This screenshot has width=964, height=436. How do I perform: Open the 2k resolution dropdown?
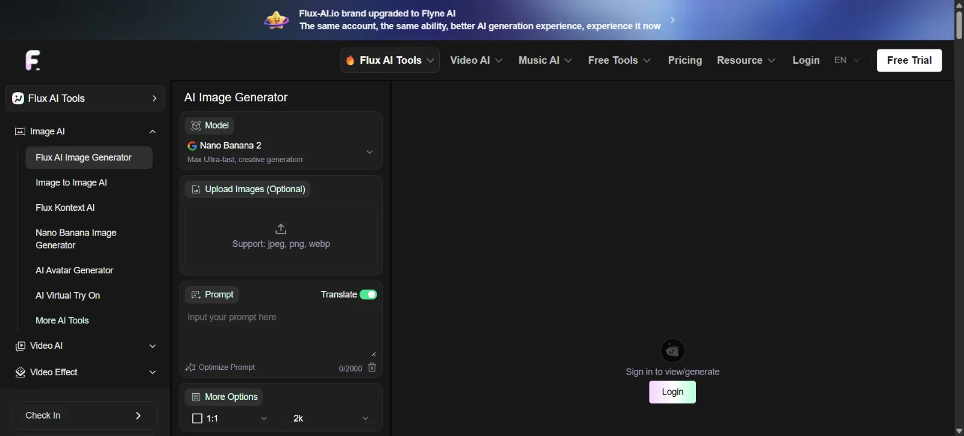tap(331, 419)
